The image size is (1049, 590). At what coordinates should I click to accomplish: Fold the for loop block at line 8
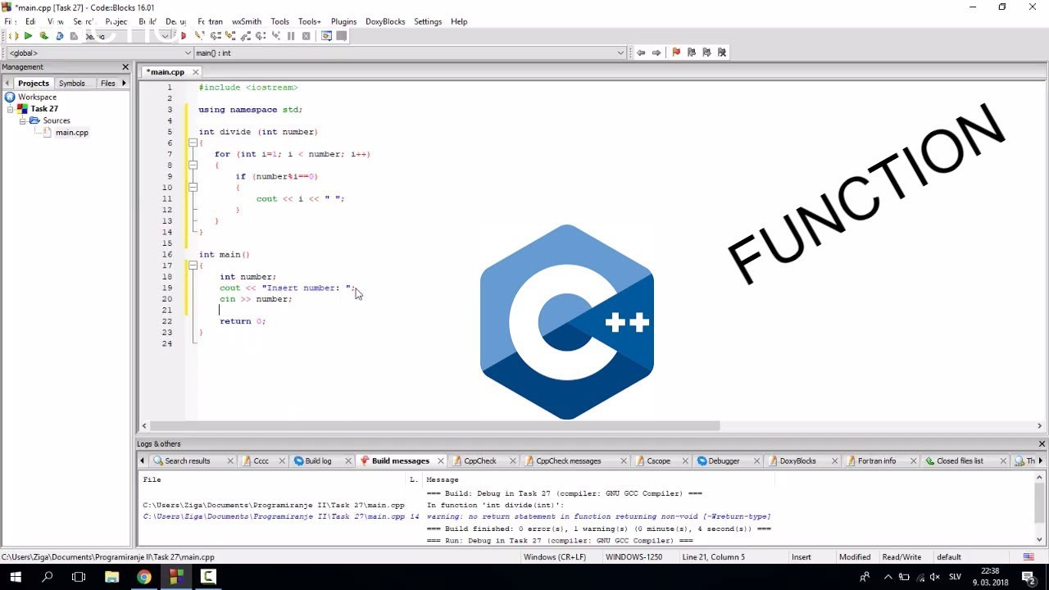point(193,165)
